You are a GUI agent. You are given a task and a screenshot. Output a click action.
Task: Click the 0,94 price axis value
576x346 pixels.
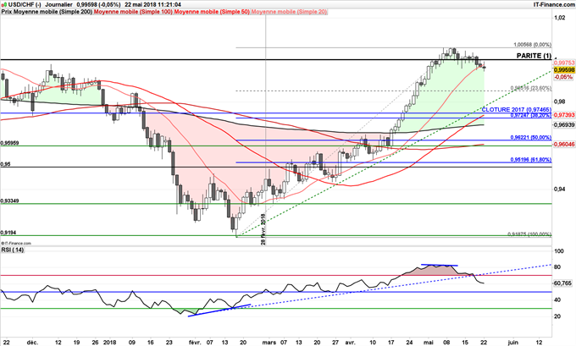click(560, 189)
